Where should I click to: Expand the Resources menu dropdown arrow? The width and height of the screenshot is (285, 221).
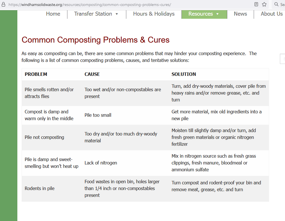point(218,14)
